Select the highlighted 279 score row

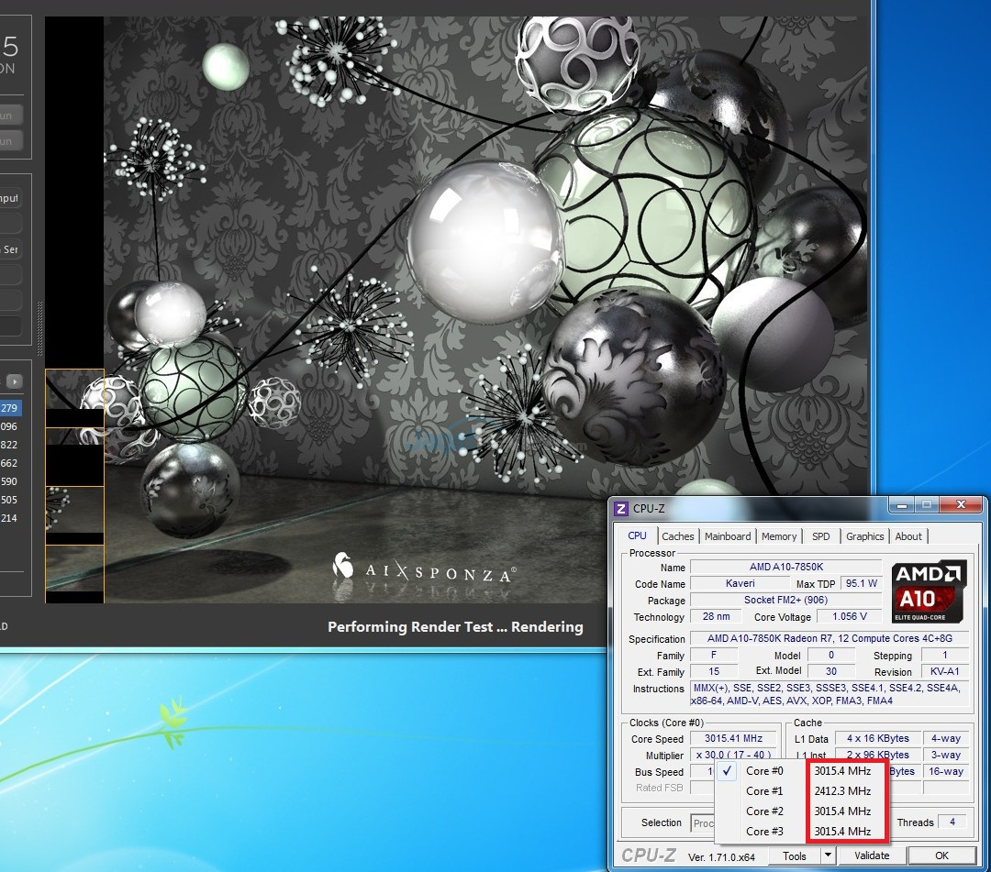tap(10, 408)
